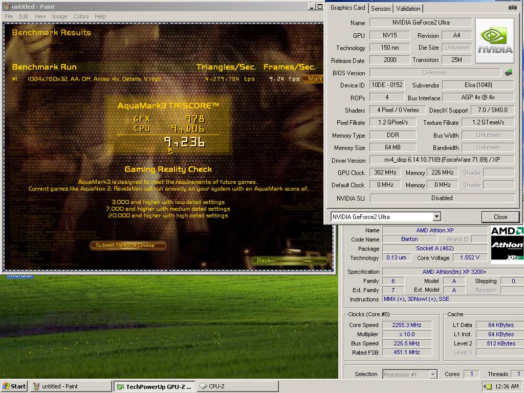The height and width of the screenshot is (393, 524).
Task: Open the Processor #1 selection dropdown
Action: coord(433,374)
